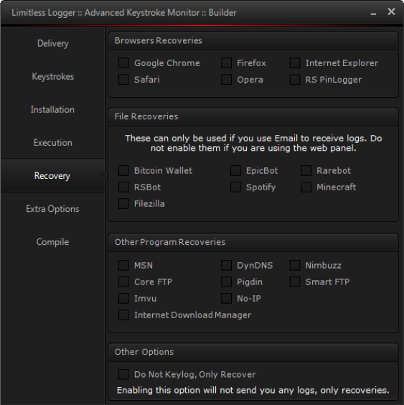404x405 pixels.
Task: Check the Smart FTP checkbox
Action: [x=295, y=281]
